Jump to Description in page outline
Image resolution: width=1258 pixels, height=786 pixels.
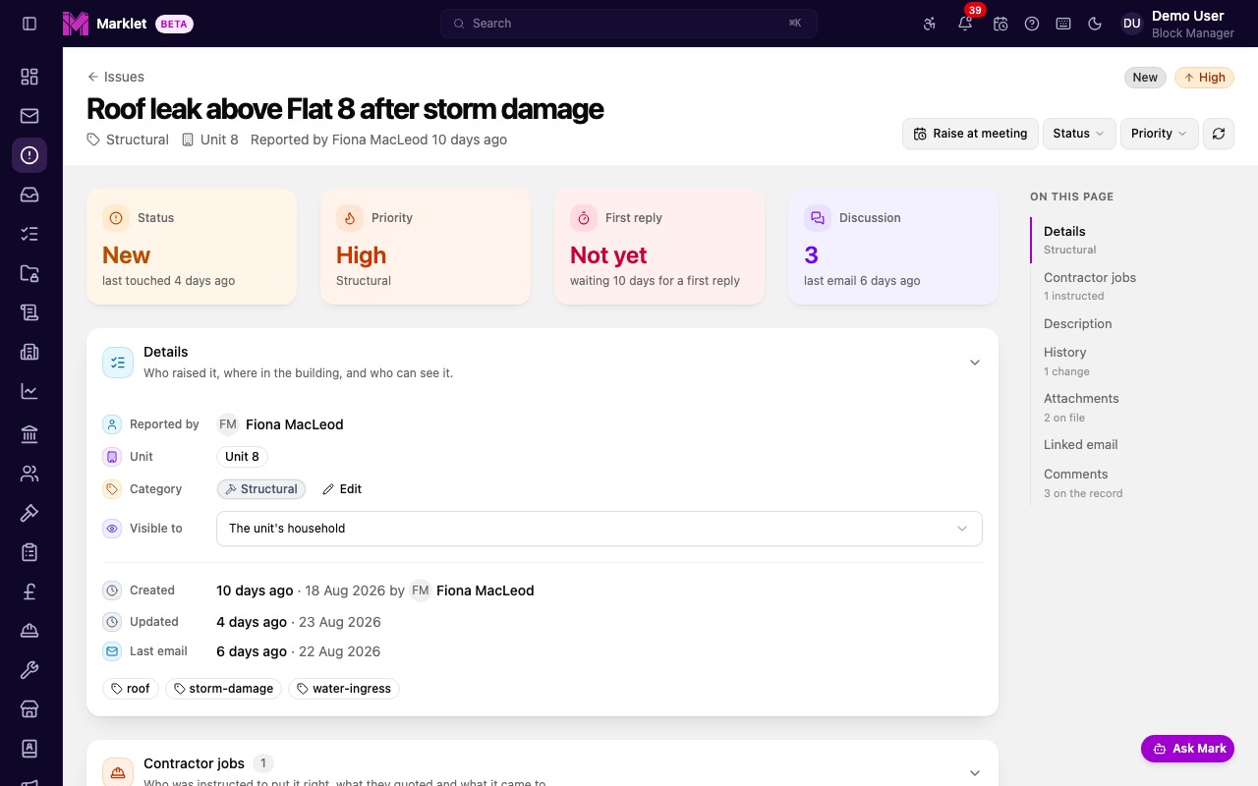(1078, 324)
